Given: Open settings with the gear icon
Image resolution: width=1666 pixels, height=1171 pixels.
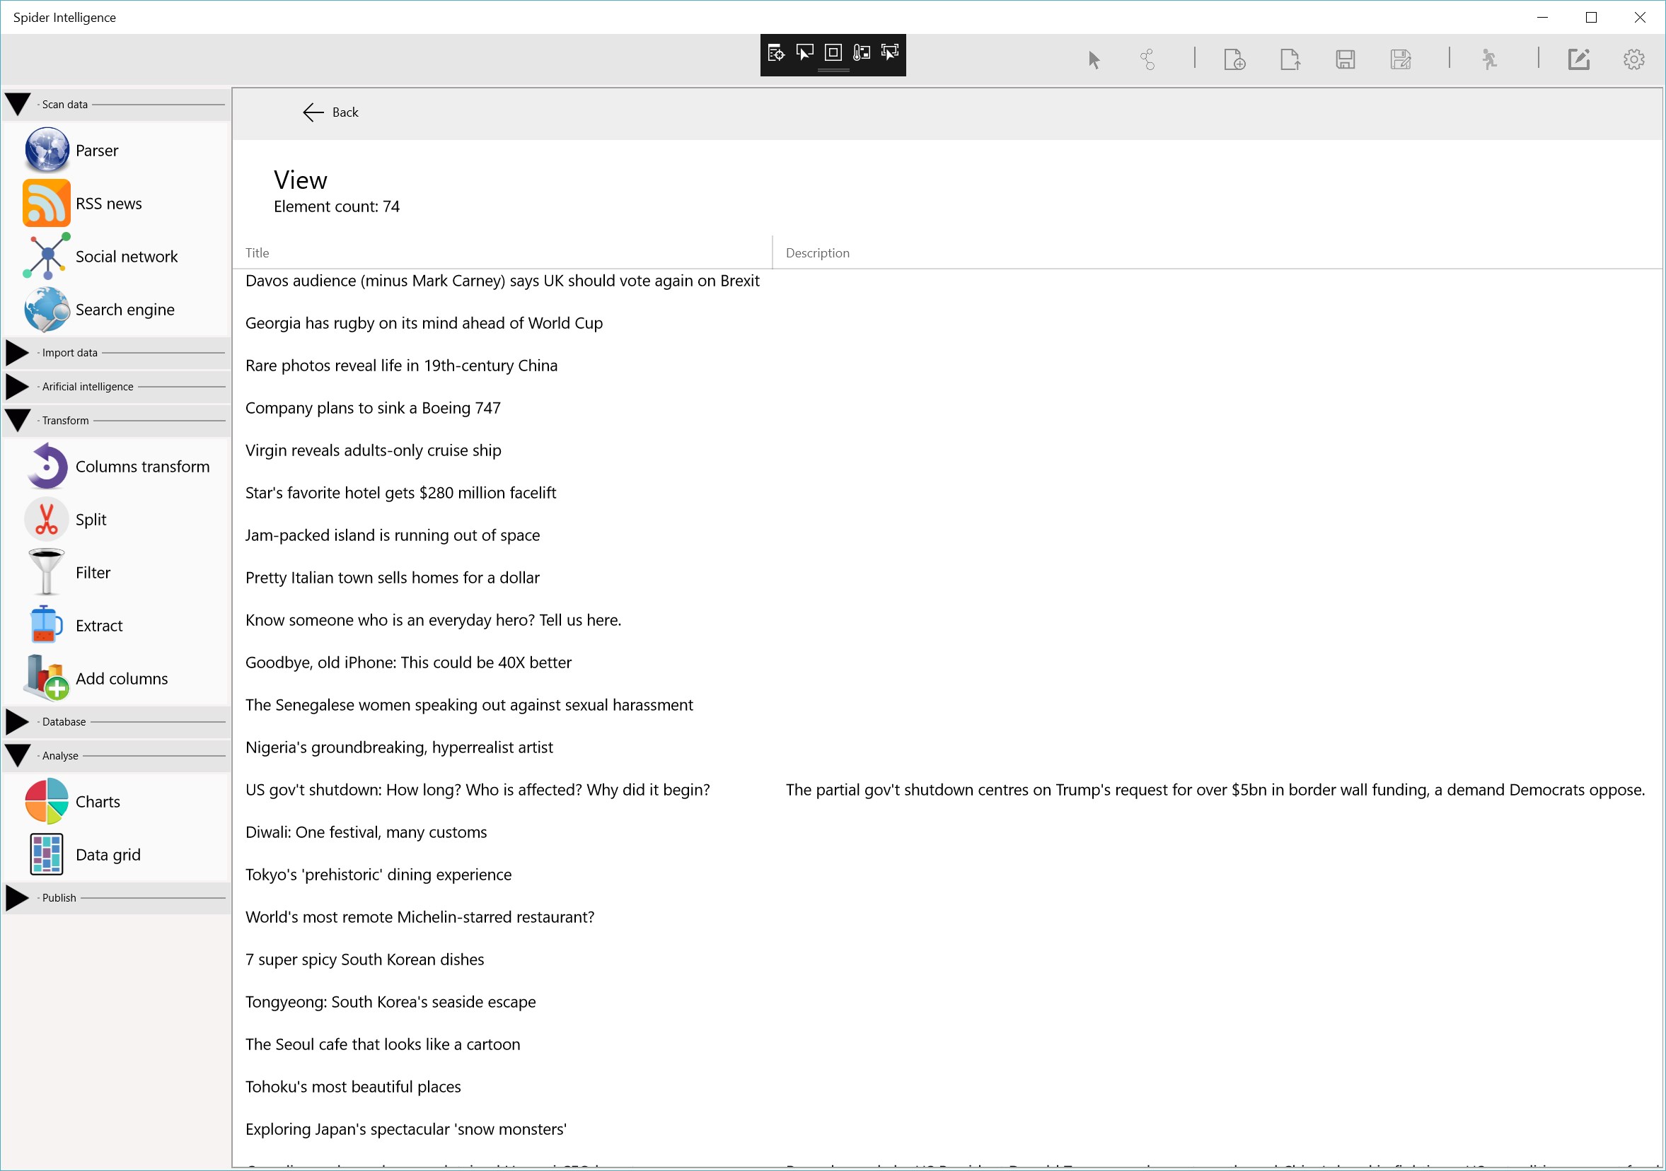Looking at the screenshot, I should click(x=1633, y=59).
